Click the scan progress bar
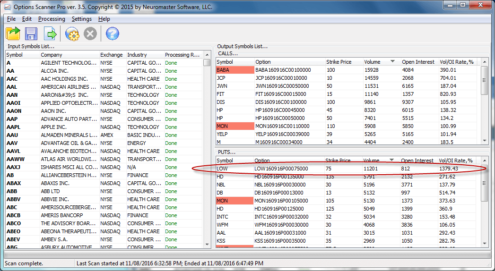The width and height of the screenshot is (495, 271). [247, 254]
